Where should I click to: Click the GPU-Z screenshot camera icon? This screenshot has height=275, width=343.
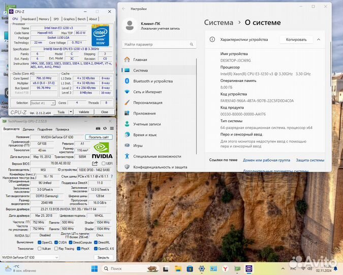pos(98,128)
